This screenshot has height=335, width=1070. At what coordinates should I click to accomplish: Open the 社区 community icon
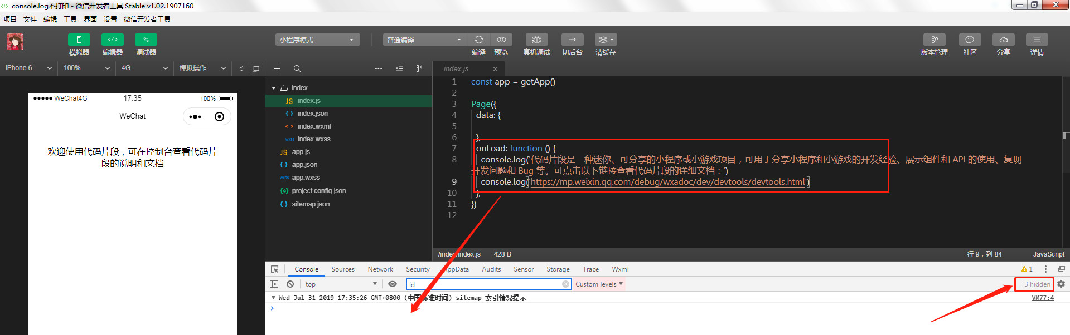(970, 40)
